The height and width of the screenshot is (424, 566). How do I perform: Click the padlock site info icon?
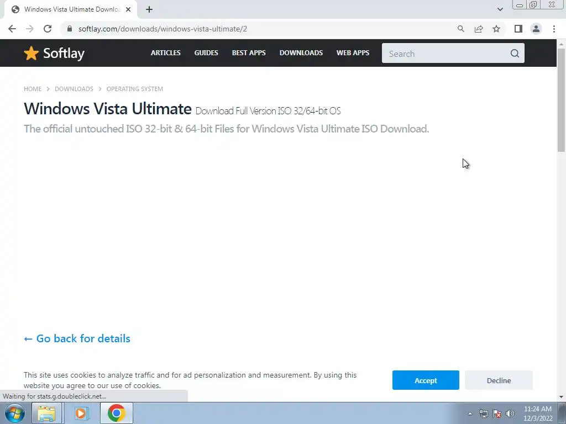tap(70, 29)
